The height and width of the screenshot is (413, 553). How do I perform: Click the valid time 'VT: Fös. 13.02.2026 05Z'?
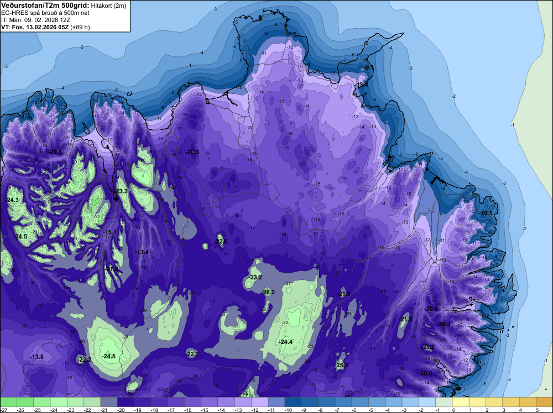(x=35, y=27)
